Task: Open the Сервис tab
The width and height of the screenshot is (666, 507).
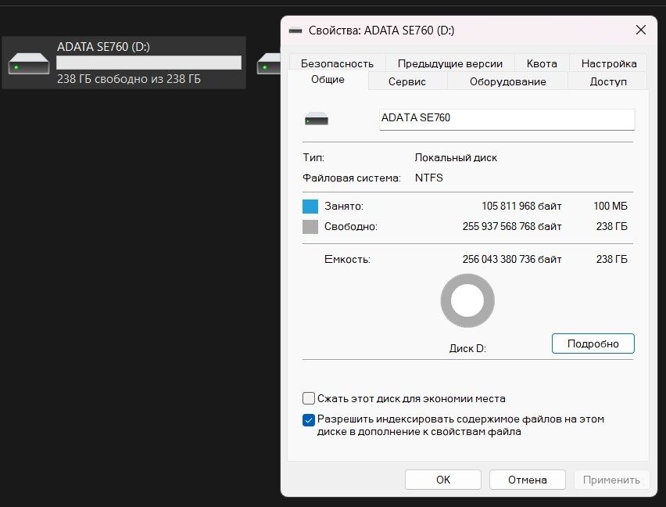Action: point(407,81)
